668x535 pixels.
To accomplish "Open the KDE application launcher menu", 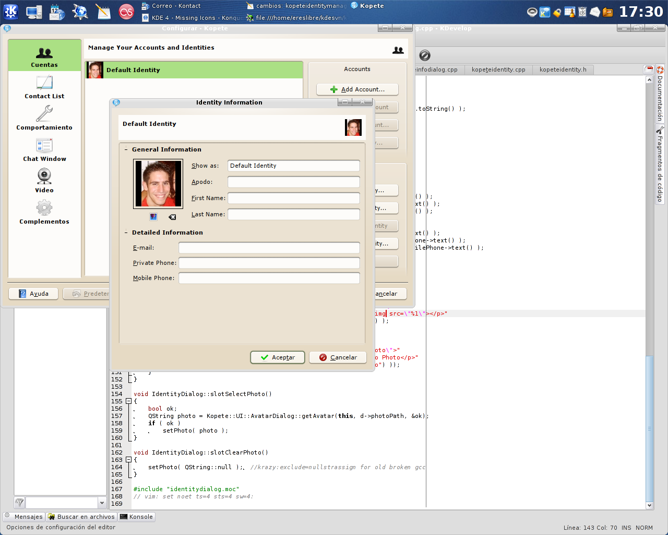I will [10, 11].
